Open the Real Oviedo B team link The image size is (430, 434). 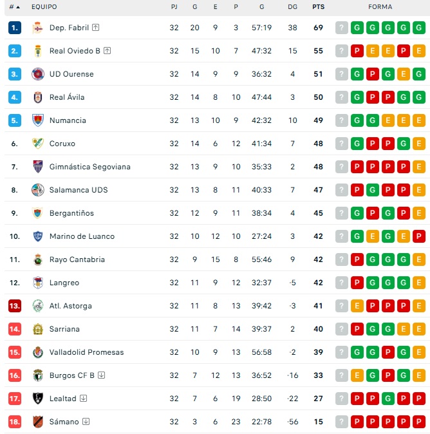(74, 51)
